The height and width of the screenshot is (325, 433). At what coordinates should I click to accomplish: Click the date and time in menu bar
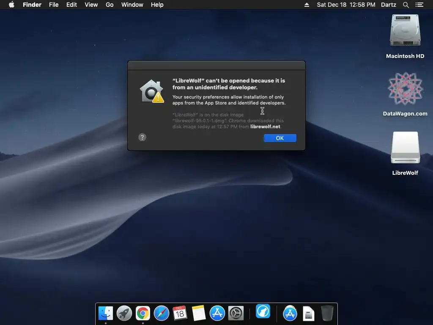point(346,5)
